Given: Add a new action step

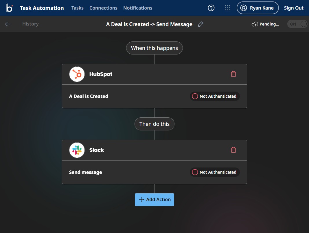Looking at the screenshot, I should pos(154,199).
